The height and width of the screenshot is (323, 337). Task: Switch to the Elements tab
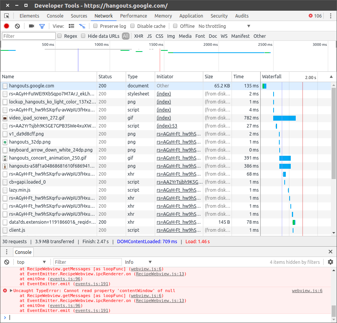pos(29,16)
